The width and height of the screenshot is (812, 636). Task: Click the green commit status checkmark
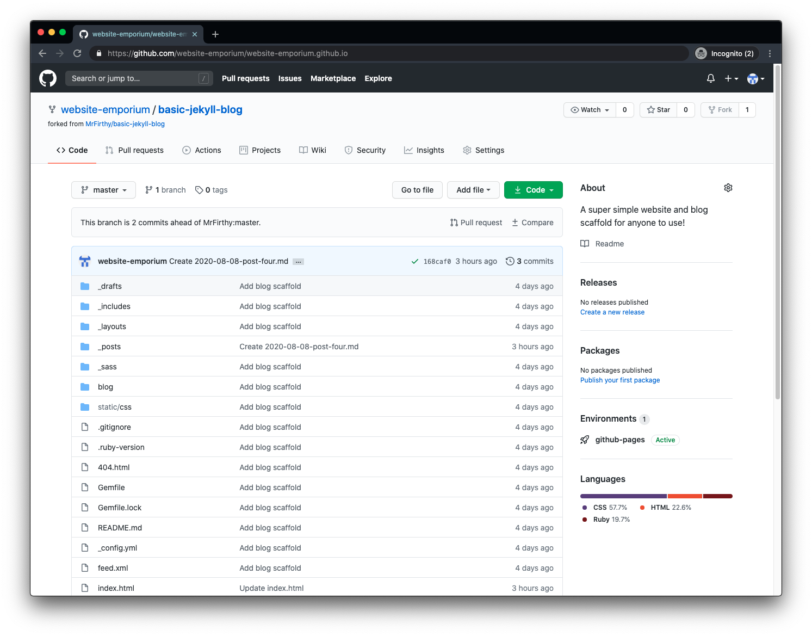click(415, 261)
